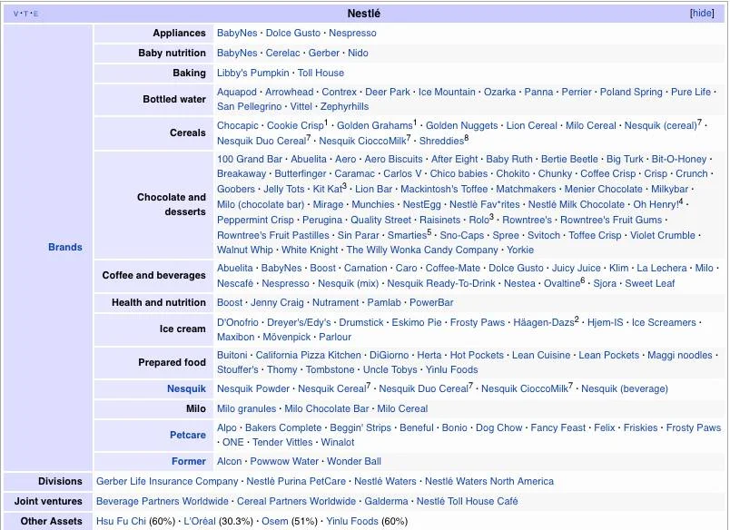This screenshot has width=730, height=530.
Task: Open the V (view template) link
Action: click(x=16, y=14)
